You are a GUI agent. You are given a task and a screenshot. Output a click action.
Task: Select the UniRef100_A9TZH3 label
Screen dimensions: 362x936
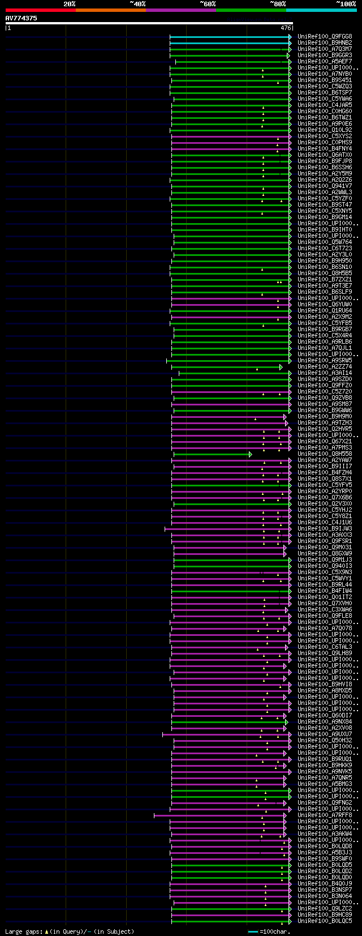point(325,422)
